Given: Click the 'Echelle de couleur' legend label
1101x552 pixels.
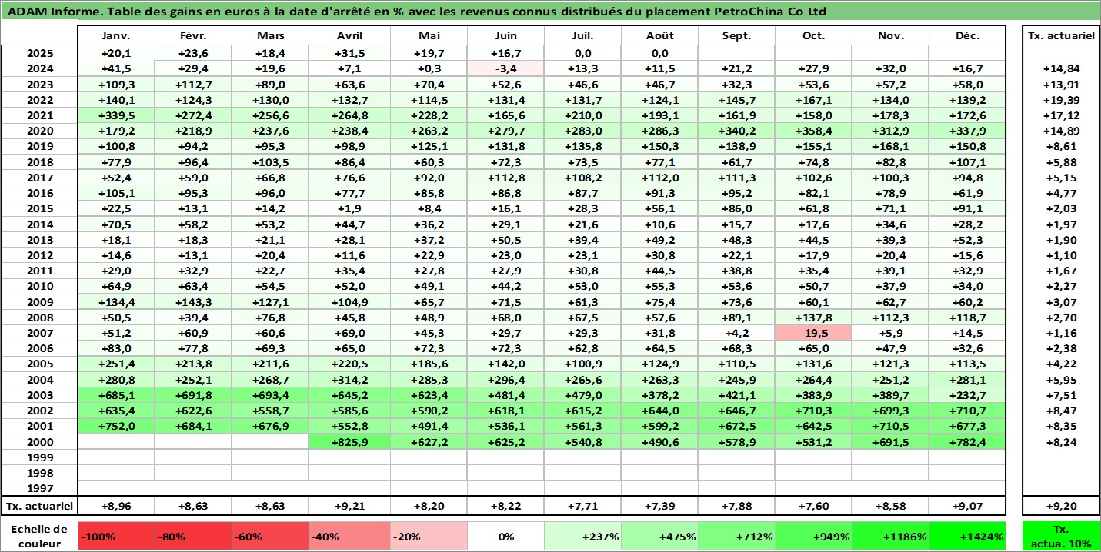Looking at the screenshot, I should pyautogui.click(x=39, y=537).
